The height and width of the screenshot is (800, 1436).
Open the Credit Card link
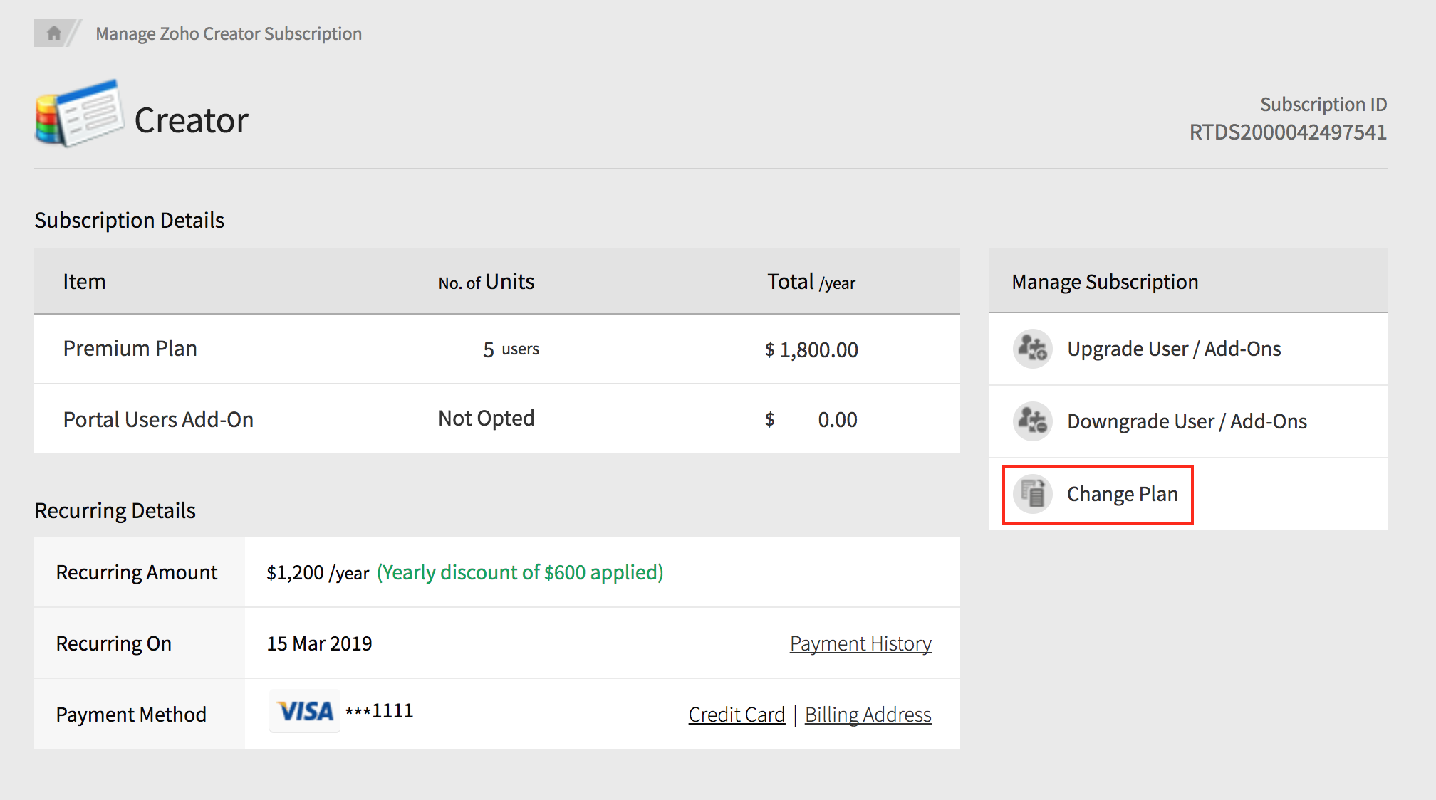click(x=737, y=715)
